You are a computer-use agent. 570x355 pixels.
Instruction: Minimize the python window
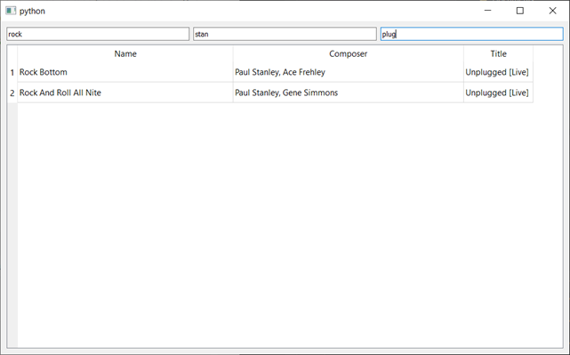click(488, 11)
